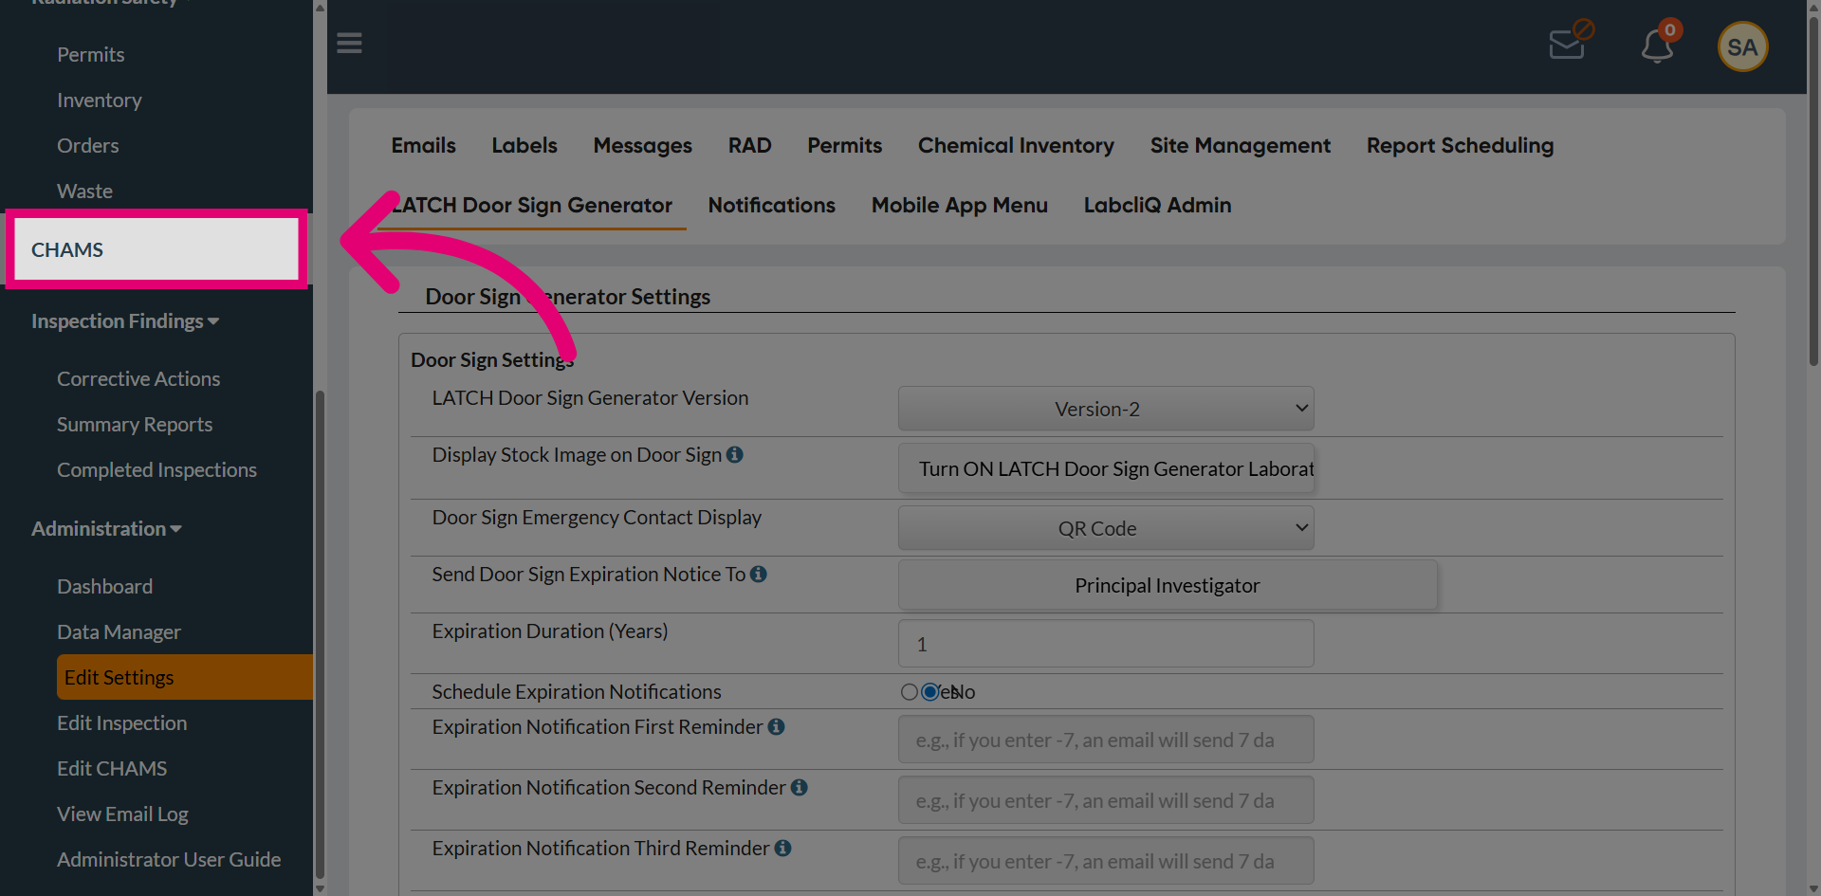The height and width of the screenshot is (896, 1821).
Task: Switch to the LabcliQ Admin tab
Action: pos(1158,205)
